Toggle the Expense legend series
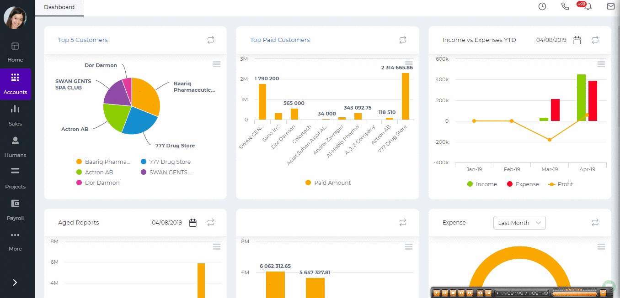620x298 pixels. (x=523, y=184)
